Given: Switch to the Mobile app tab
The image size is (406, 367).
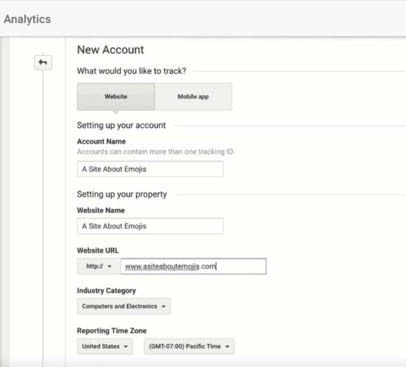Looking at the screenshot, I should [193, 97].
